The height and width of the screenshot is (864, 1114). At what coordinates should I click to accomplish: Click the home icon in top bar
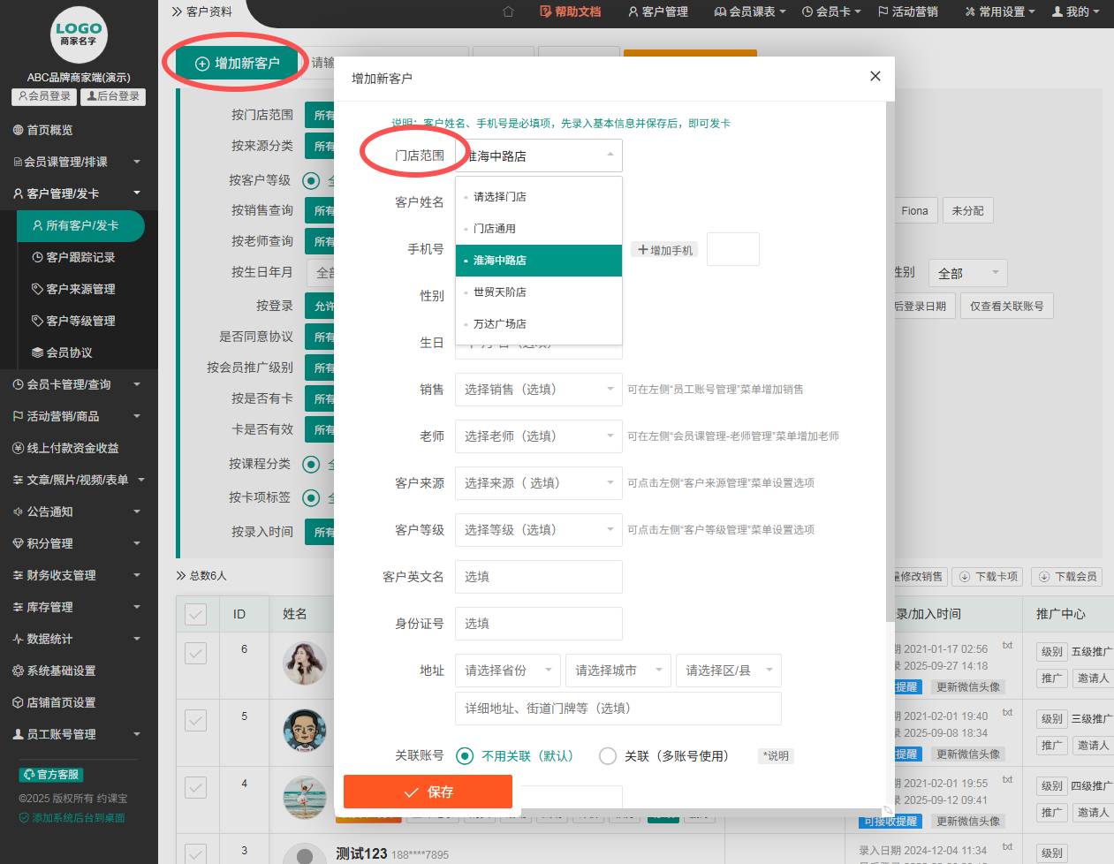(x=508, y=11)
